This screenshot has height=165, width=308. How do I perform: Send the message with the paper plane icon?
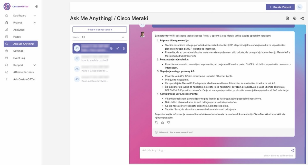point(293,151)
